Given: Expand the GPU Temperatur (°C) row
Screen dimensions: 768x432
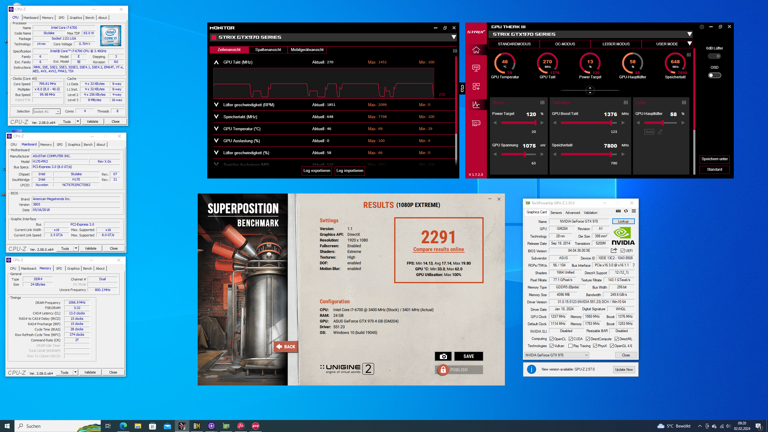Looking at the screenshot, I should (x=216, y=129).
